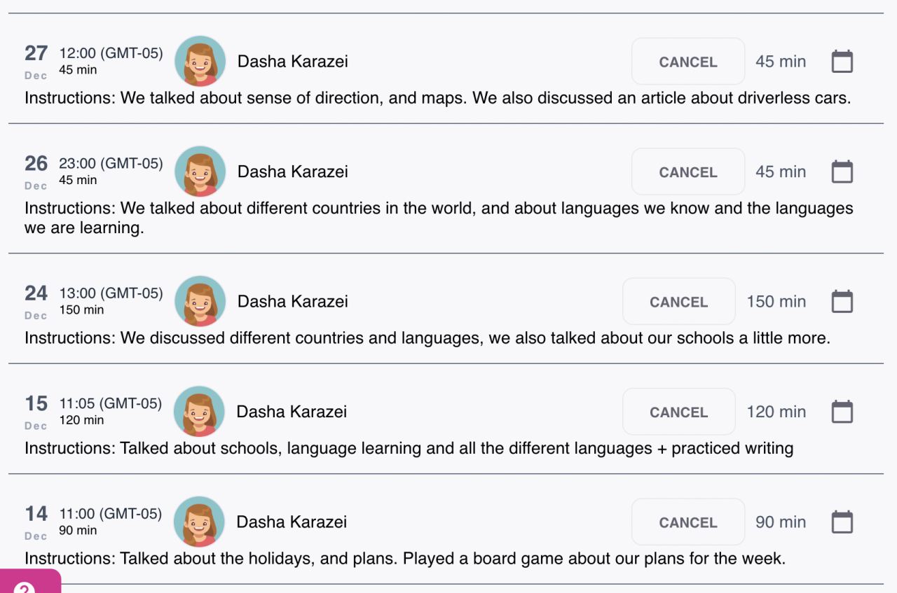
Task: Cancel the Dec 26 23:00 lesson
Action: tap(687, 172)
